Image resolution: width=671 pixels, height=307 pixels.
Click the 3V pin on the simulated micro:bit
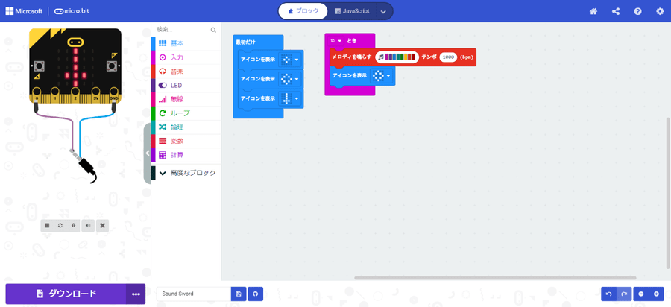pos(97,93)
